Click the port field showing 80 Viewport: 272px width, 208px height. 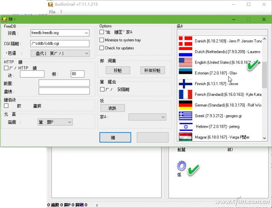pyautogui.click(x=77, y=74)
